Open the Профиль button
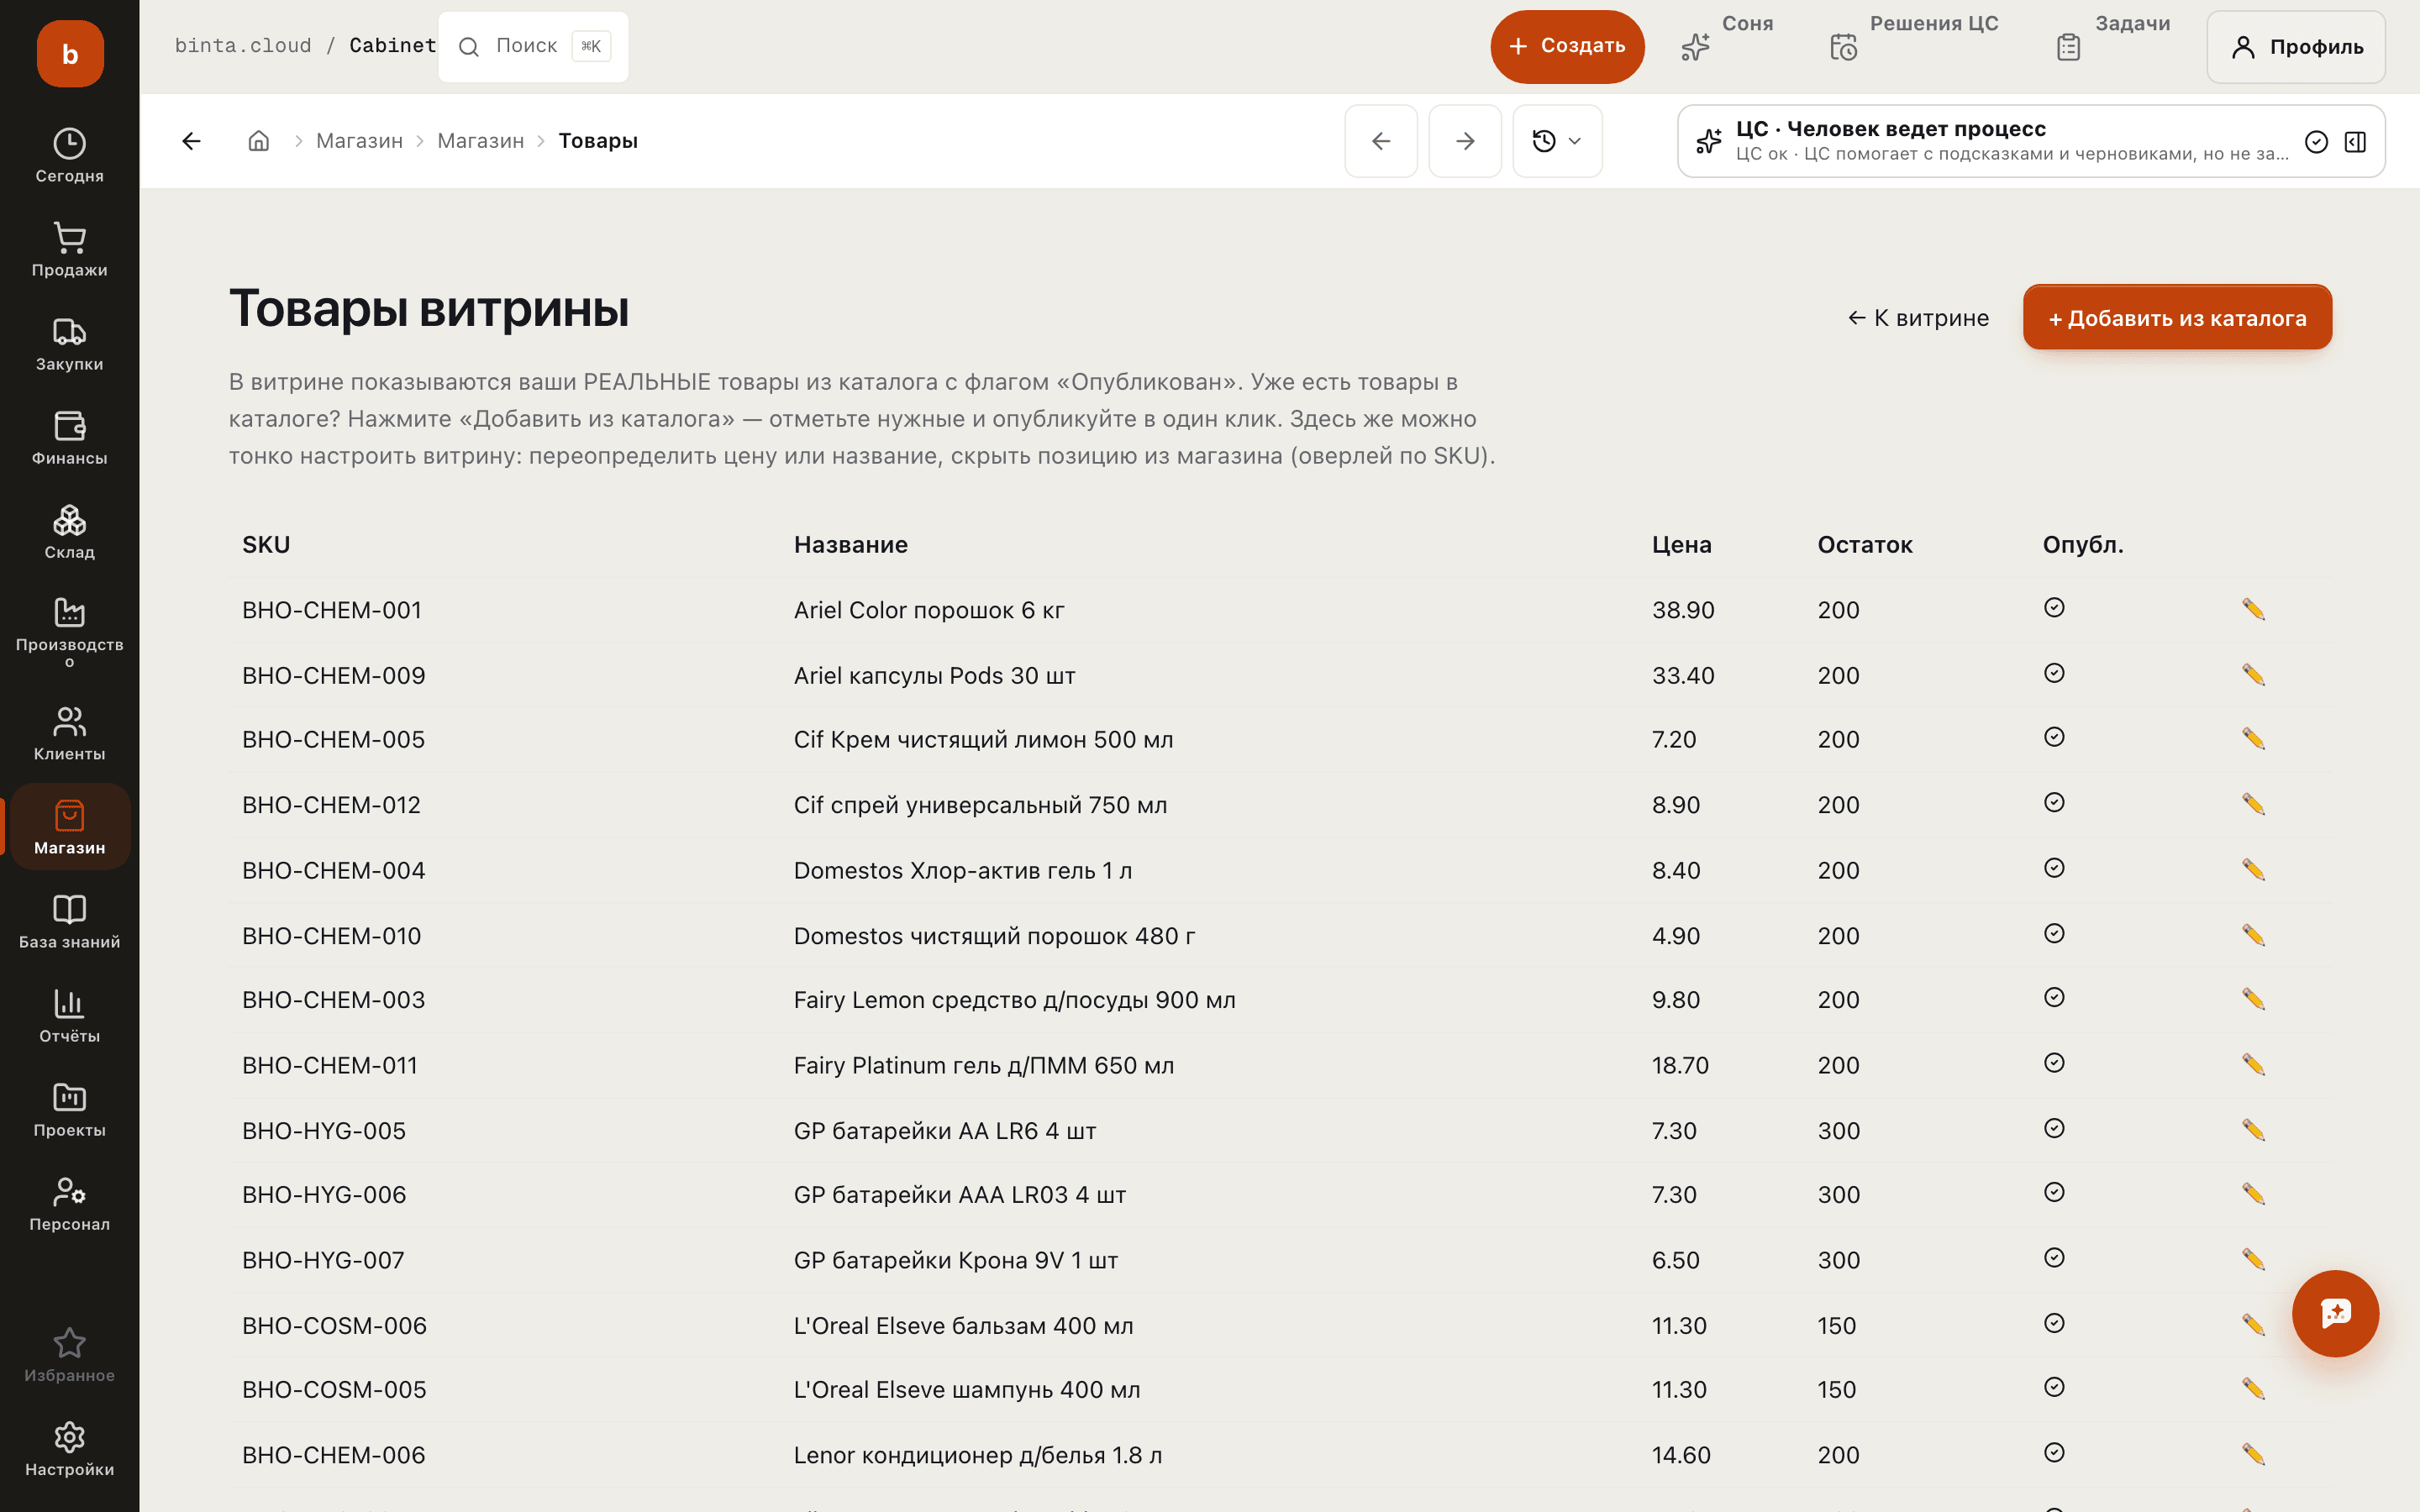Screen dimensions: 2420x1512 [x=2296, y=47]
